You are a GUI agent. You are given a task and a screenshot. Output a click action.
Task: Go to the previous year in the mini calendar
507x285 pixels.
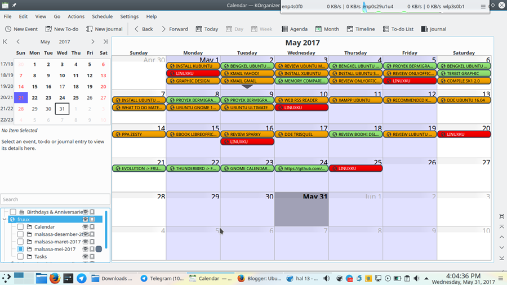5,41
